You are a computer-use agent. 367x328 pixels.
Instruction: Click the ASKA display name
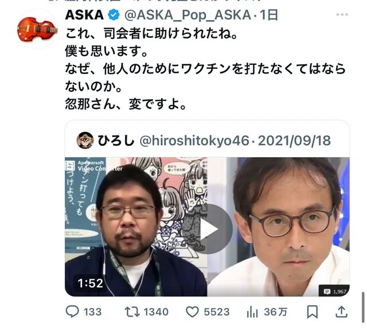tap(84, 15)
